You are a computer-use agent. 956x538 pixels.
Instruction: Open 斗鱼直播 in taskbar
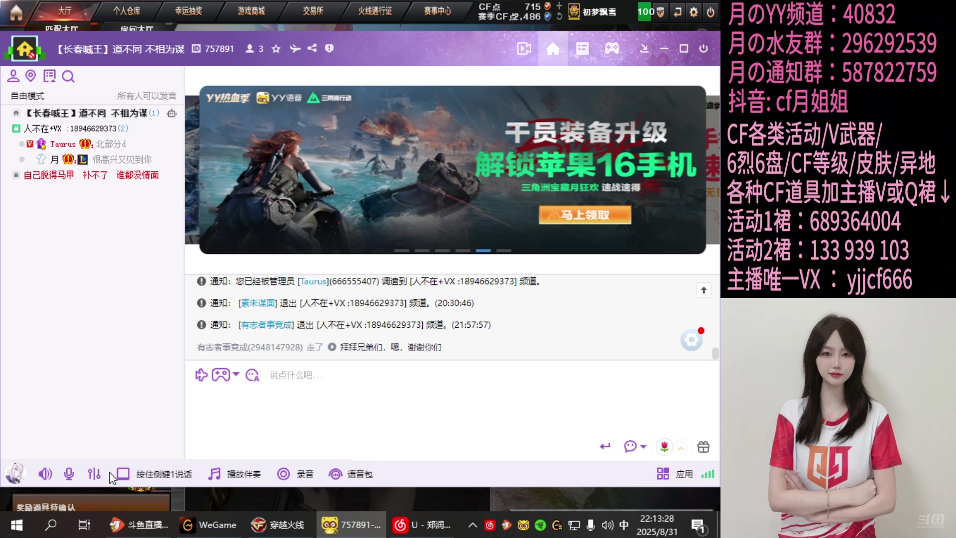point(139,525)
